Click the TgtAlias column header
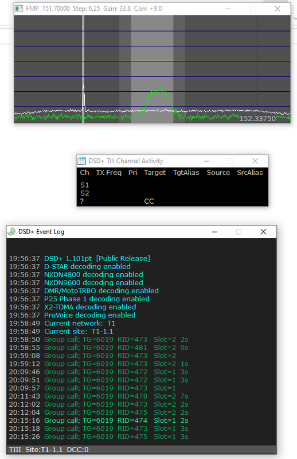Screen dimensions: 297x459 pyautogui.click(x=186, y=173)
